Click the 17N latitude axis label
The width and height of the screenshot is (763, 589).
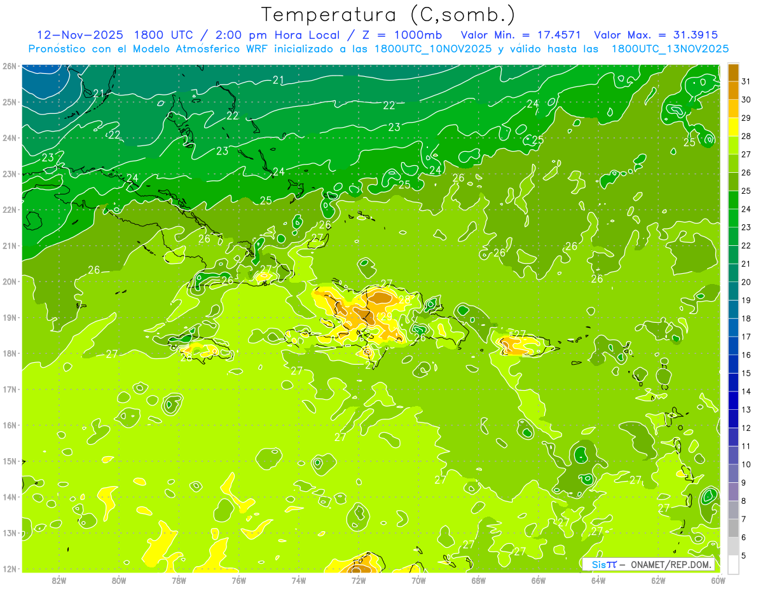pos(10,389)
